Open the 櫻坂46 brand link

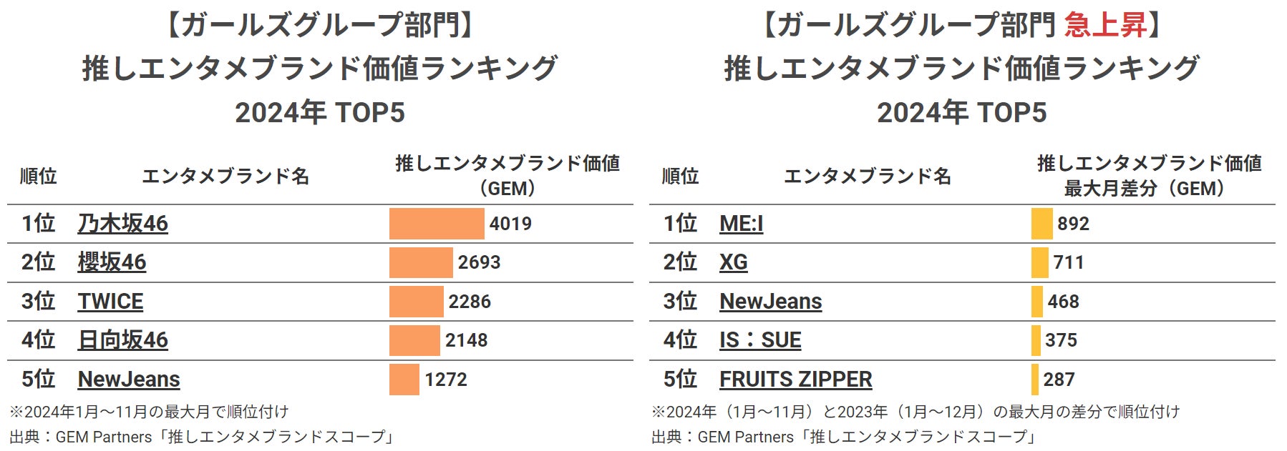(112, 262)
